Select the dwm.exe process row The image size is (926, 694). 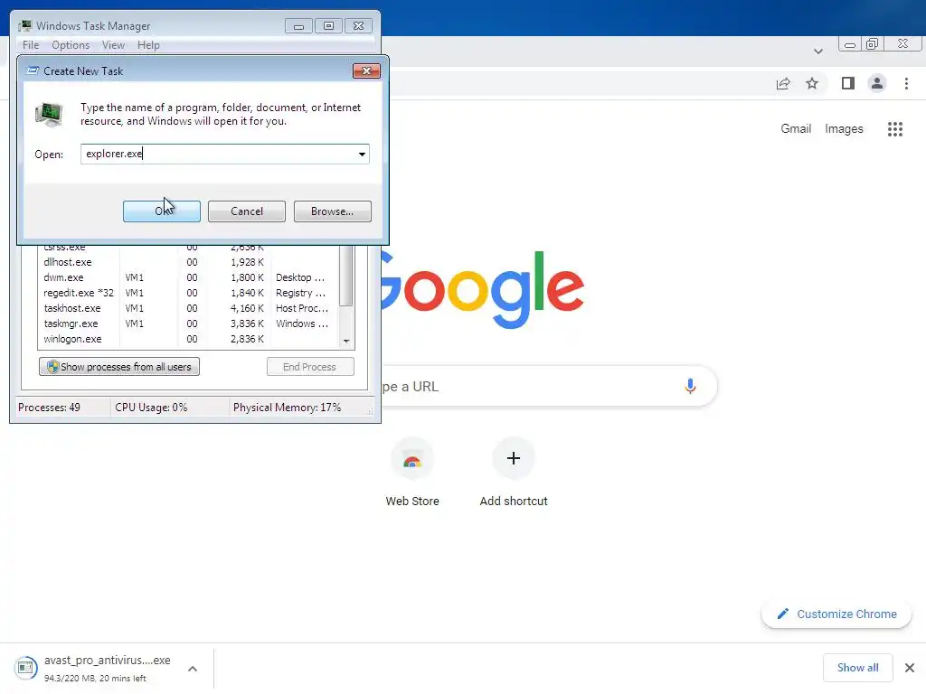(189, 277)
